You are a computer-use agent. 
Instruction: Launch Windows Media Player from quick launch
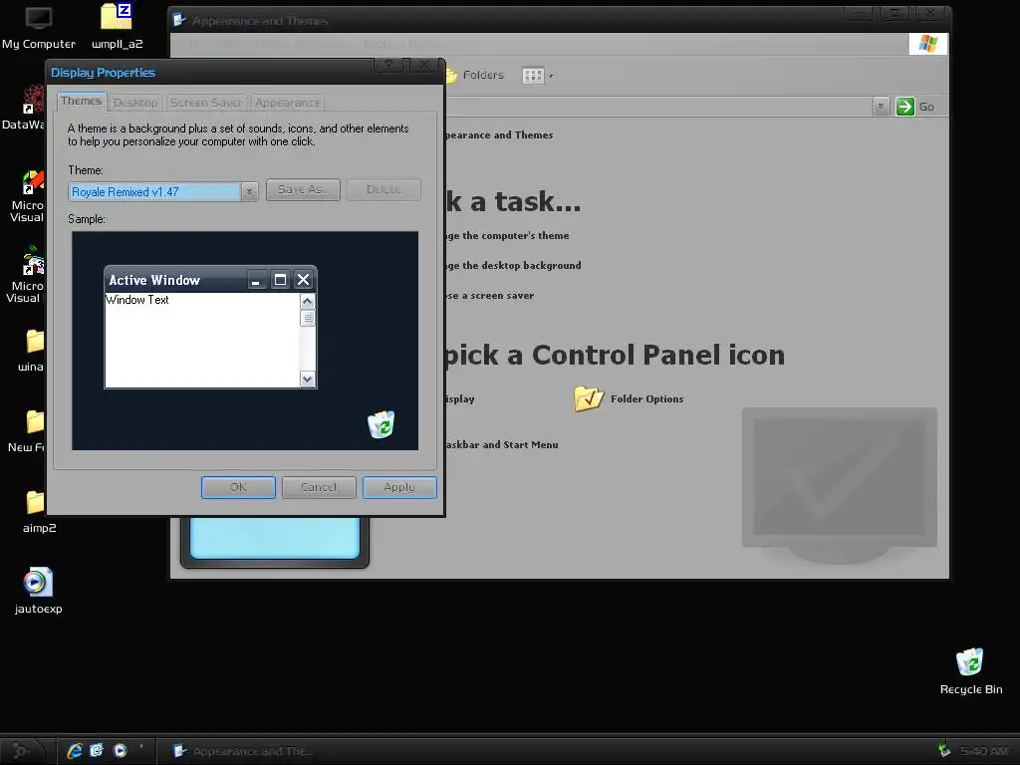121,751
